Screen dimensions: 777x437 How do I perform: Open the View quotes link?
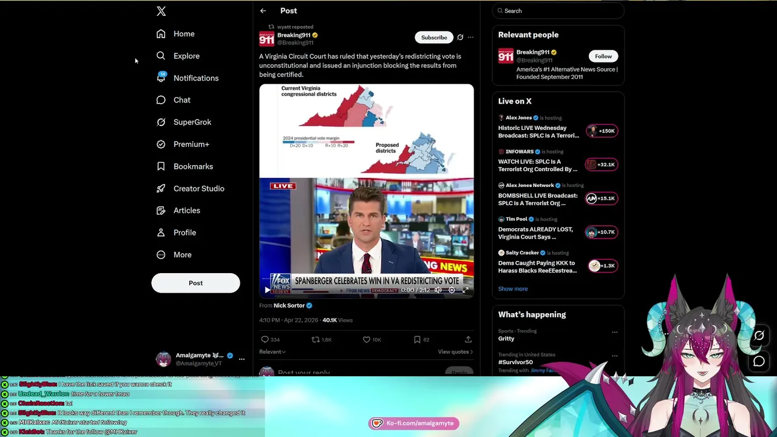click(455, 352)
